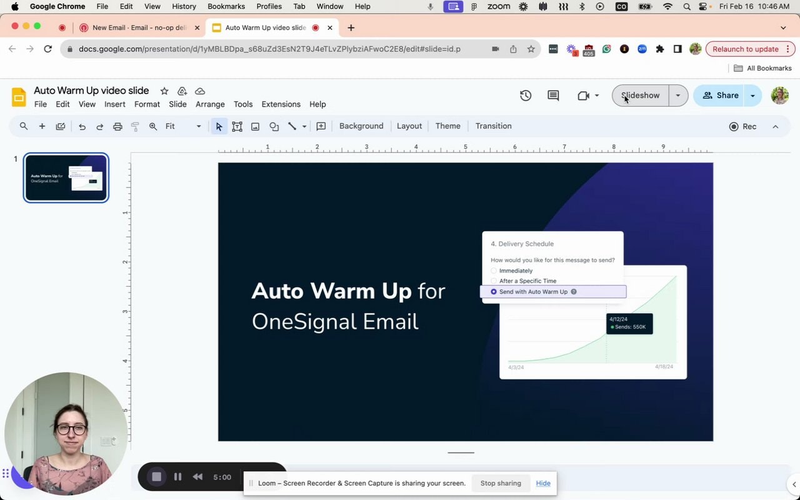This screenshot has width=800, height=500.
Task: Toggle the Rec recording control
Action: [742, 126]
